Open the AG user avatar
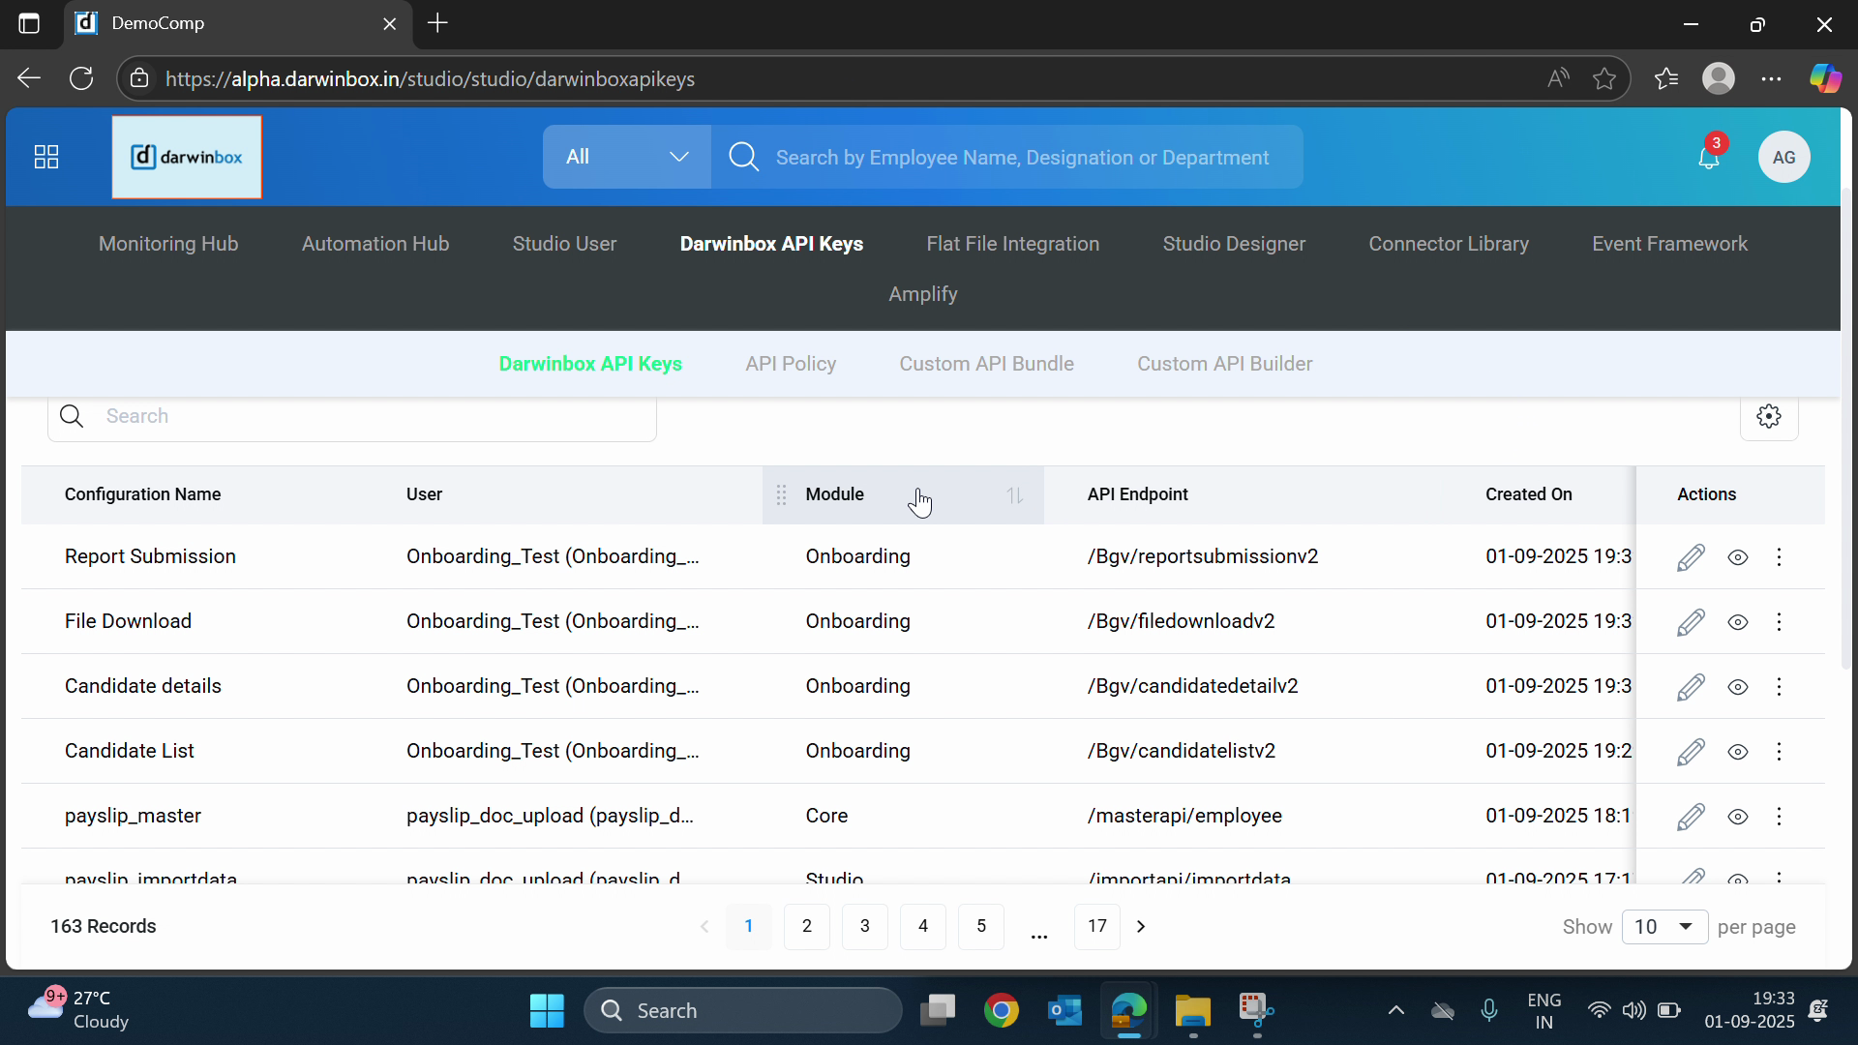Image resolution: width=1858 pixels, height=1045 pixels. pos(1783,158)
